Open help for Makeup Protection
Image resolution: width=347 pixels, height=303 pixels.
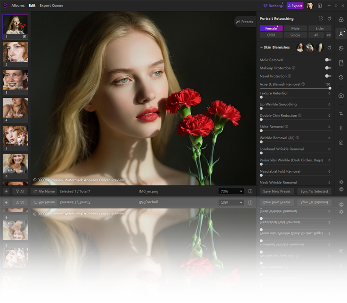click(x=293, y=68)
